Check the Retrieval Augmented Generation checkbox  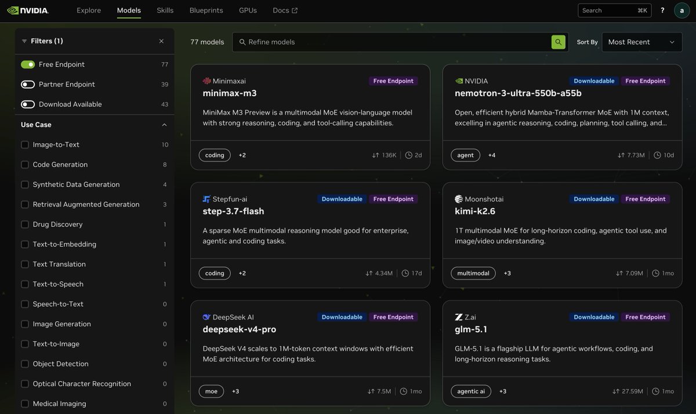click(x=25, y=205)
